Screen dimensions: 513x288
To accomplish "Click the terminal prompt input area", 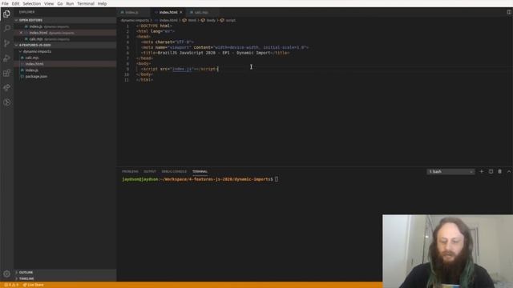I will [277, 179].
